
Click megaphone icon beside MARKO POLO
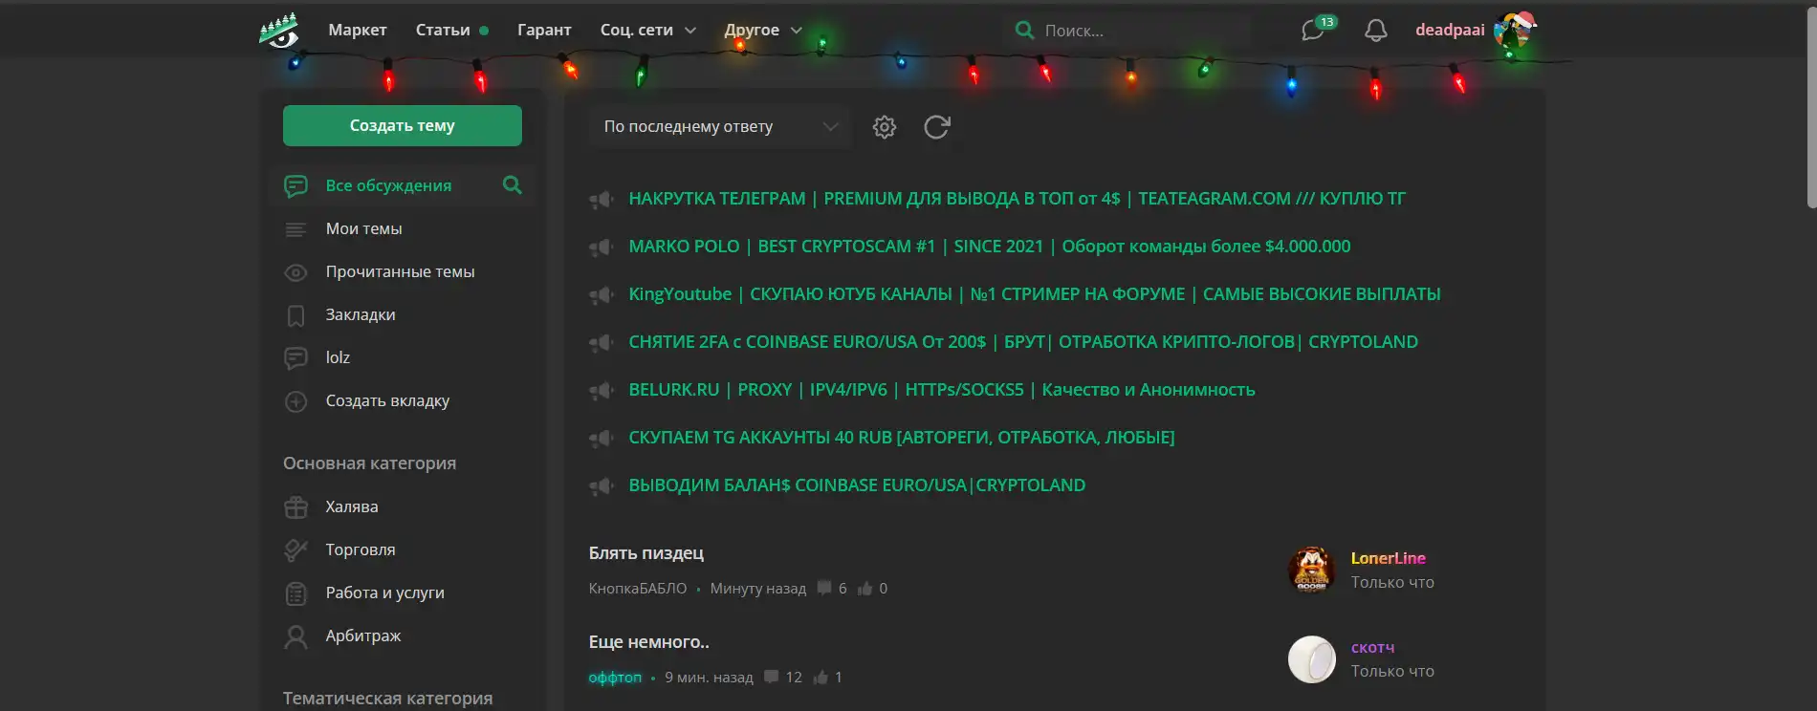(x=602, y=248)
